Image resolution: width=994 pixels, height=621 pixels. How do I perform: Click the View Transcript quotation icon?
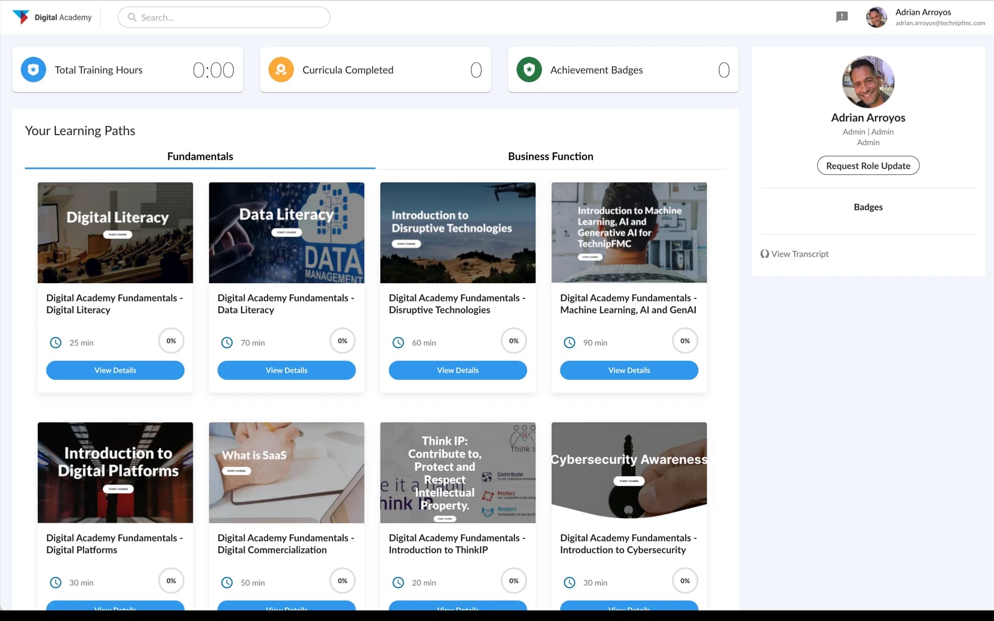pyautogui.click(x=764, y=253)
